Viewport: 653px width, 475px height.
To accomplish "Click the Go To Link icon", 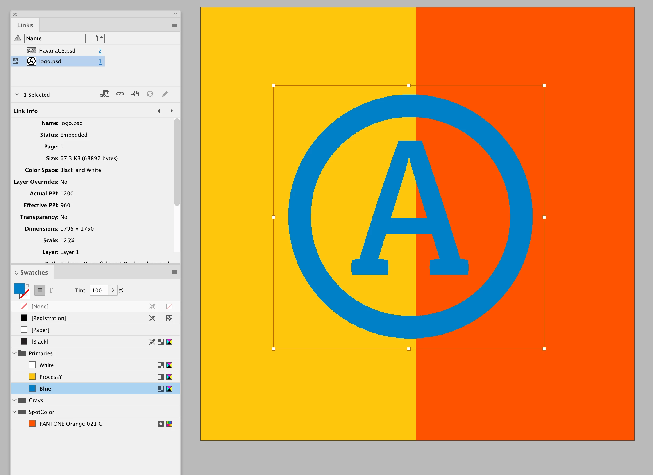I will coord(135,94).
